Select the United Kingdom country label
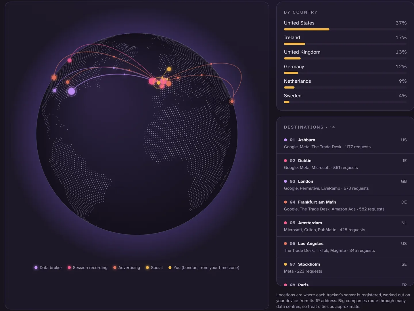The image size is (414, 311). pyautogui.click(x=302, y=52)
